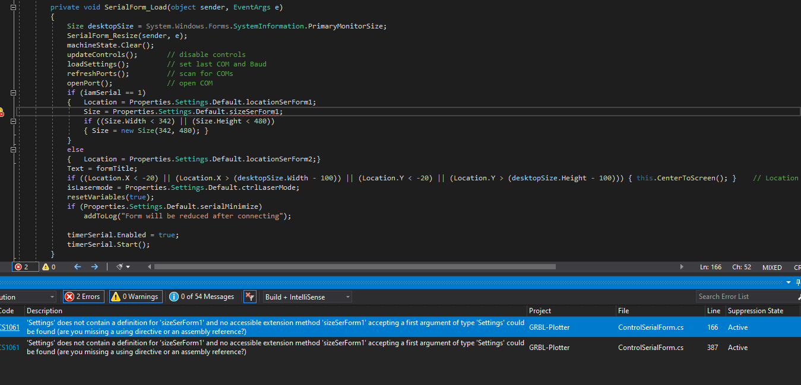Collapse the 'if (iamSerial == 1)' block
The width and height of the screenshot is (801, 385).
(x=14, y=93)
